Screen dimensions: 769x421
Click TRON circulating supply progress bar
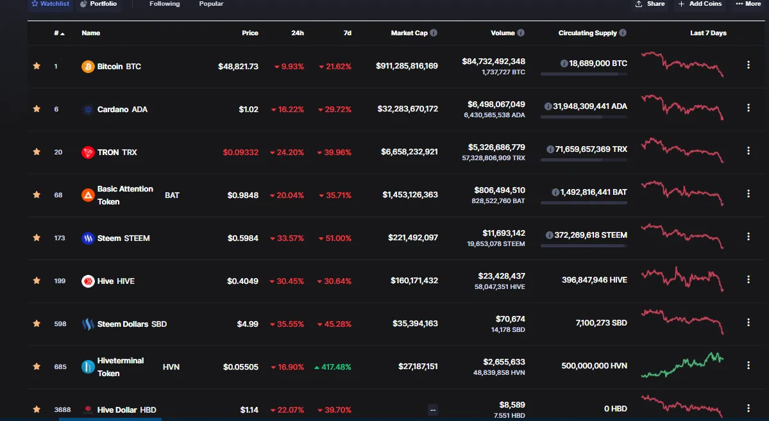(x=584, y=160)
